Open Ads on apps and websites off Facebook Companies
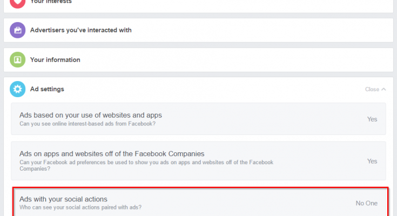397x216 pixels. (112, 154)
